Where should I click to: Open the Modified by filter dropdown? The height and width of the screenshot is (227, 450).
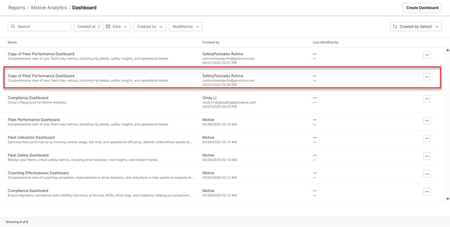186,27
